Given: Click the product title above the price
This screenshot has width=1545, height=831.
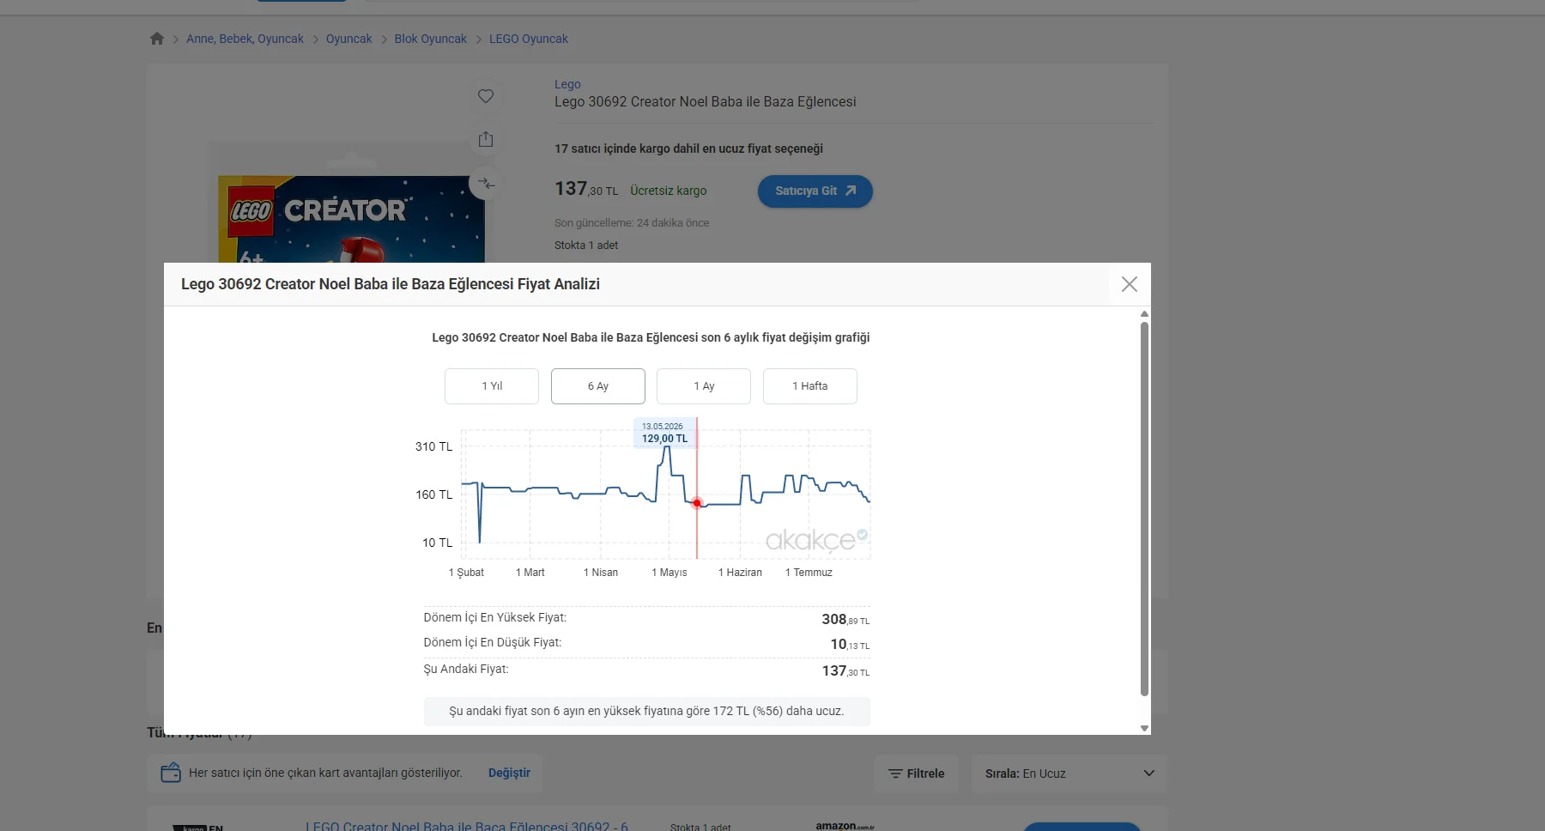Looking at the screenshot, I should (x=706, y=101).
